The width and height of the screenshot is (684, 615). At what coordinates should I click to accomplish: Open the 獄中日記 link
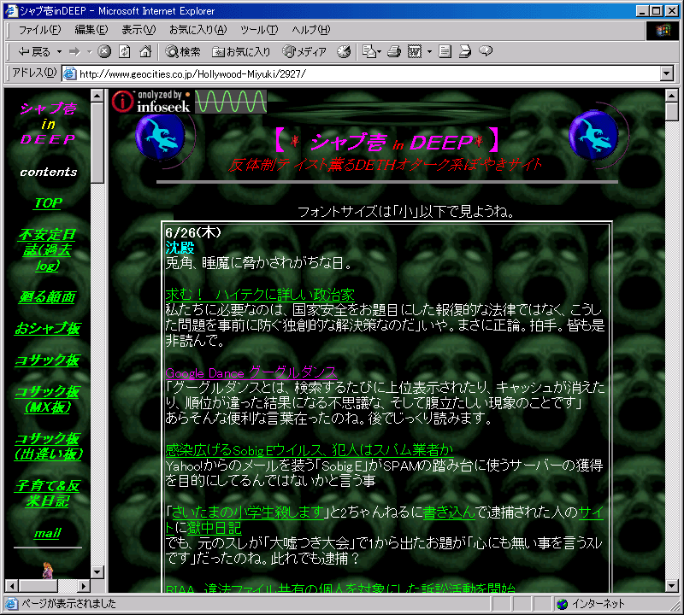point(214,528)
